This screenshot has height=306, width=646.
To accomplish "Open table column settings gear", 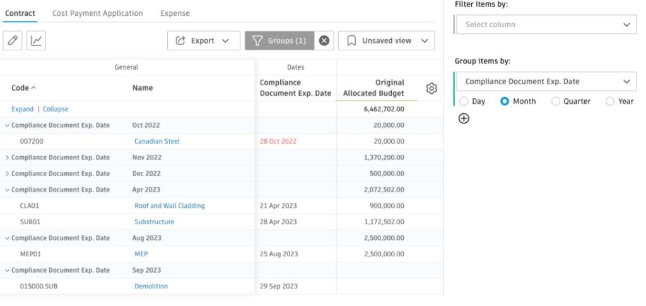I will [432, 88].
